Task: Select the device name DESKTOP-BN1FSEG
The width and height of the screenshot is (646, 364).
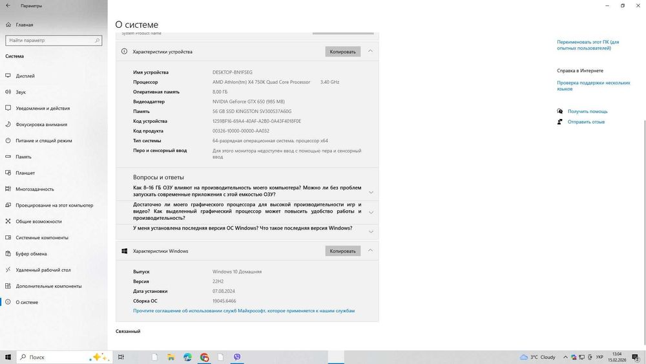Action: (x=233, y=72)
